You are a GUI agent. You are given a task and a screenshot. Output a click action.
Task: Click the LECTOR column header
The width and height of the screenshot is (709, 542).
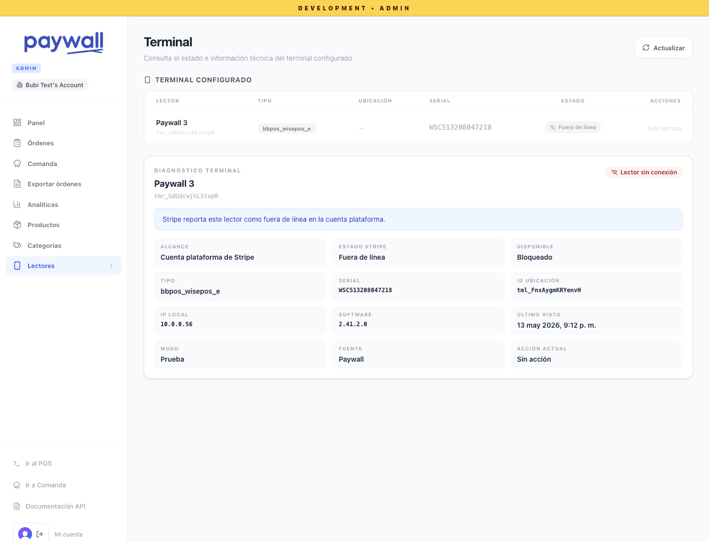(x=167, y=101)
